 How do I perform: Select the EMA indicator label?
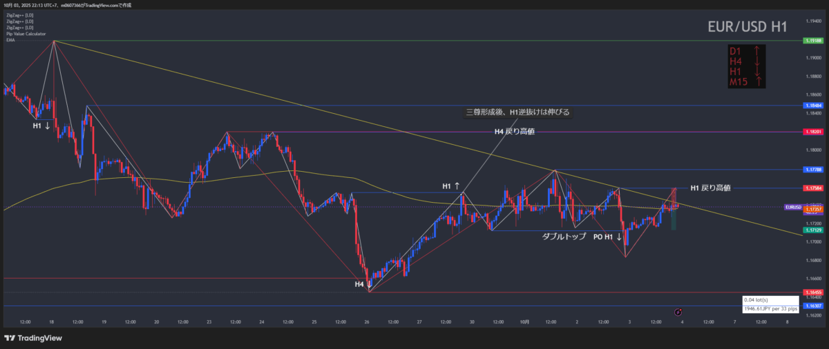tap(10, 39)
